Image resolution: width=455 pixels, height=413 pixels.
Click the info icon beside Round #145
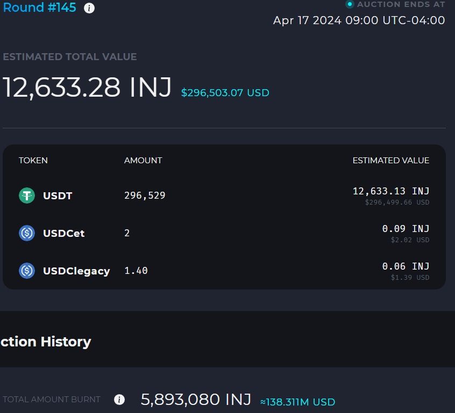(89, 8)
